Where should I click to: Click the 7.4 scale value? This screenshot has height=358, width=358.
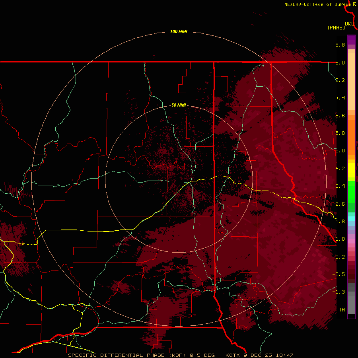[340, 98]
